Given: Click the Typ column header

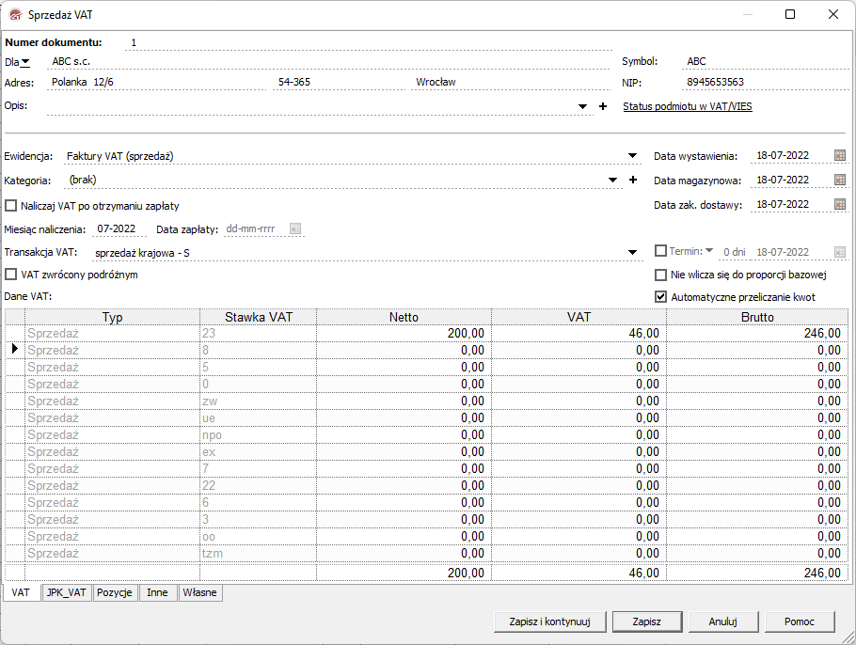Looking at the screenshot, I should pos(113,317).
